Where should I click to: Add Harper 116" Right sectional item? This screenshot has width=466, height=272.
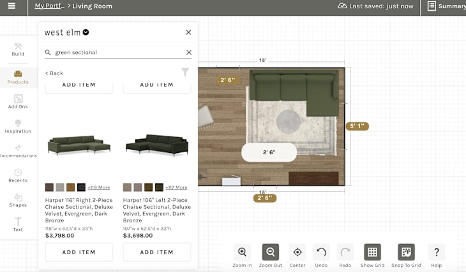[79, 252]
